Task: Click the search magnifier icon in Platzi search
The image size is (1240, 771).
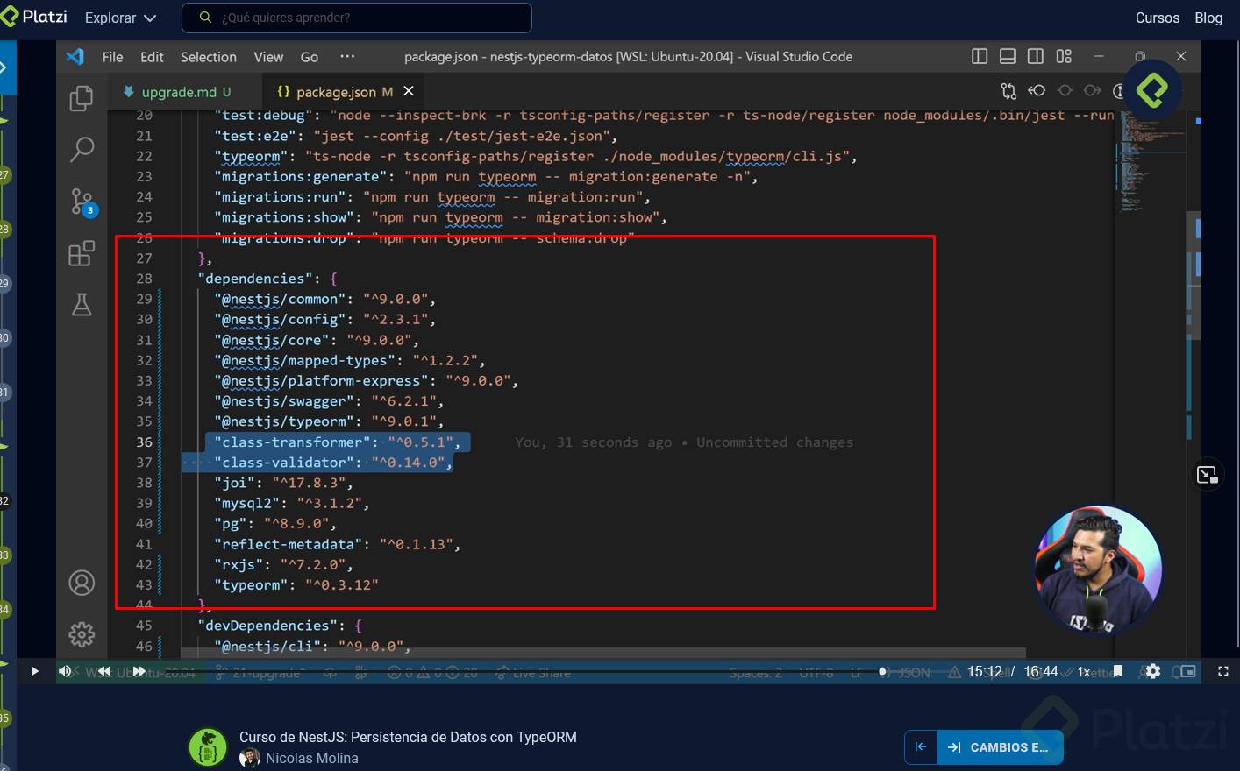Action: tap(206, 18)
